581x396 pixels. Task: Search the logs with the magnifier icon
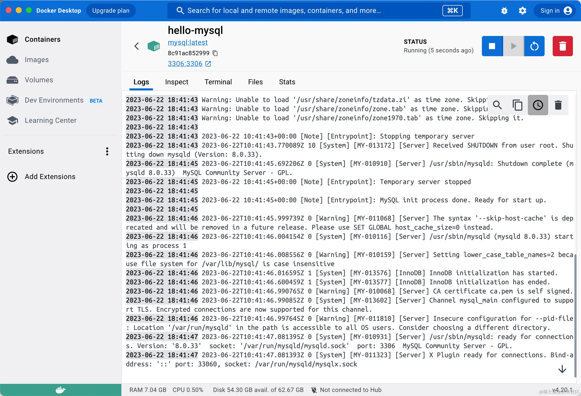pyautogui.click(x=497, y=105)
